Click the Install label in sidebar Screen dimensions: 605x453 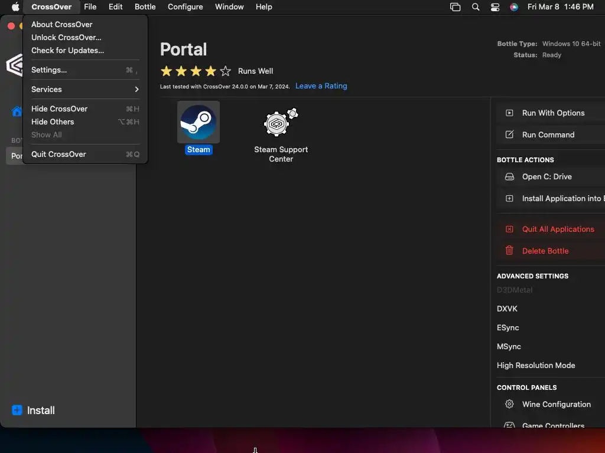pos(41,411)
